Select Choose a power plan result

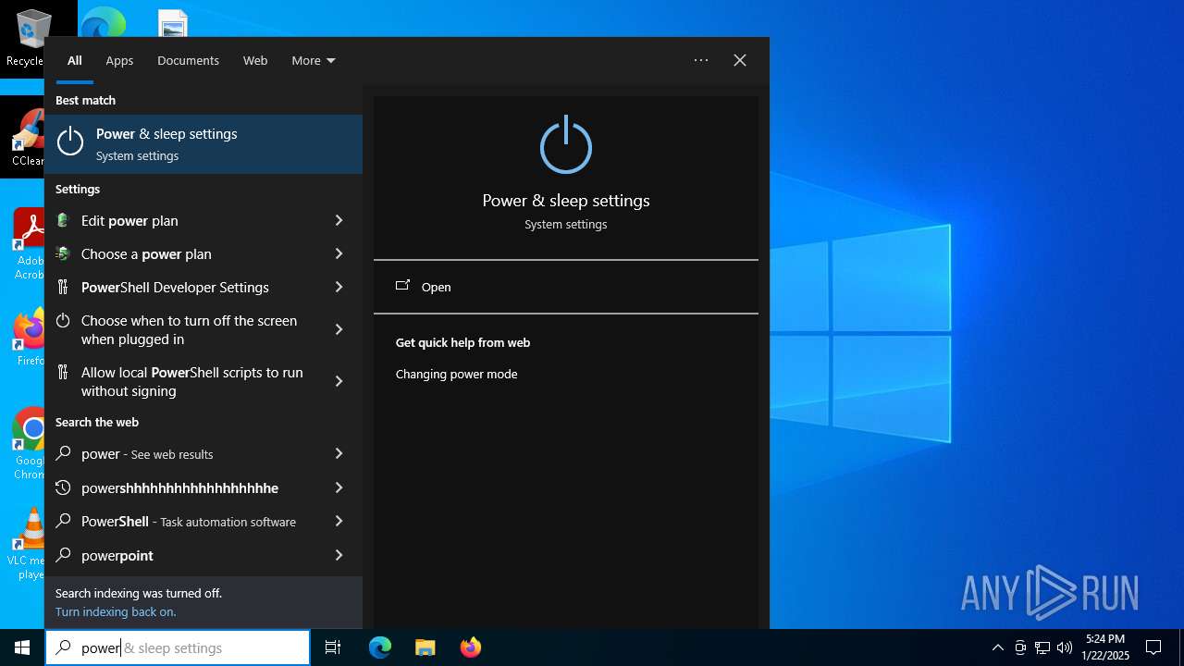tap(203, 253)
